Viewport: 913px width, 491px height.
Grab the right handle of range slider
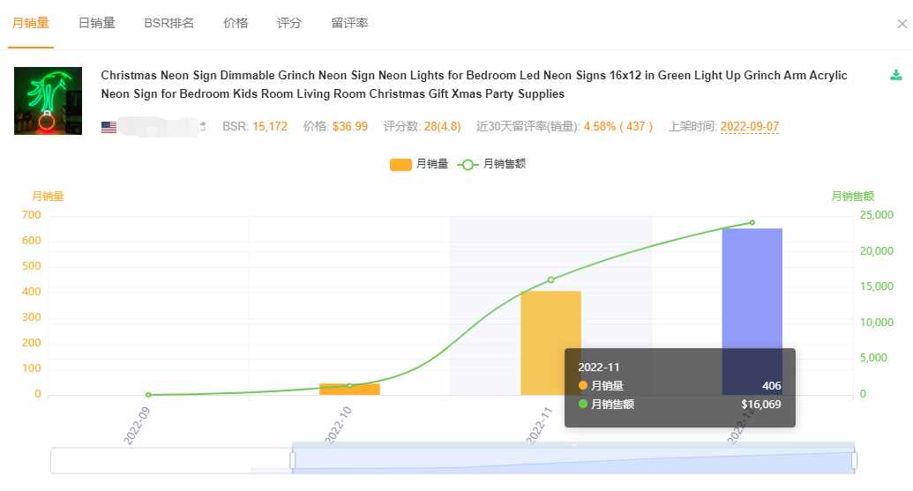pyautogui.click(x=854, y=460)
